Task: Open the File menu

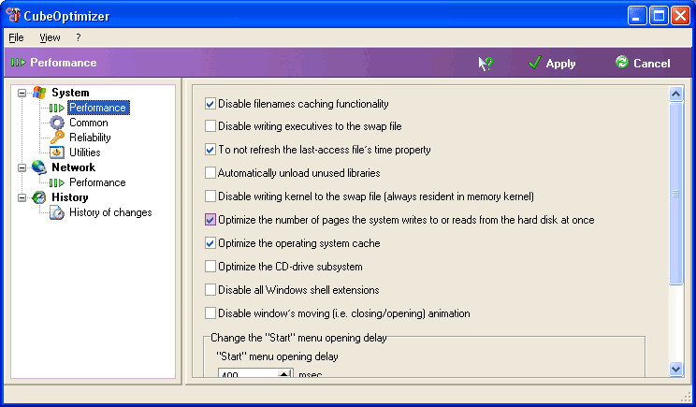Action: [x=17, y=37]
